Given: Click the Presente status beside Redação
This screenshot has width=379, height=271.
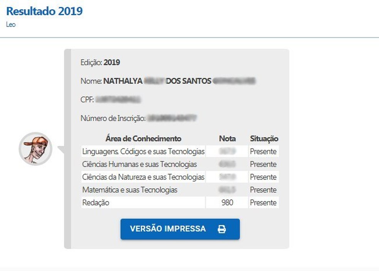Looking at the screenshot, I should coord(264,202).
